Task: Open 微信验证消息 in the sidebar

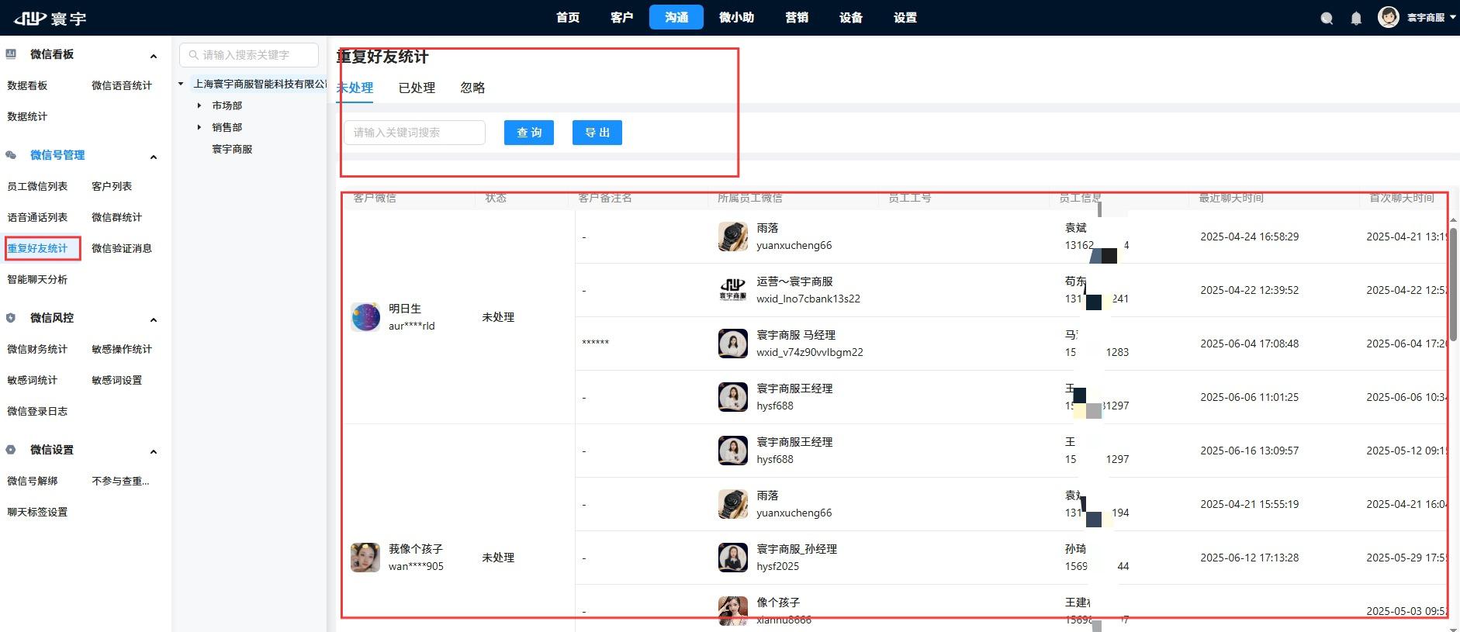Action: click(122, 248)
